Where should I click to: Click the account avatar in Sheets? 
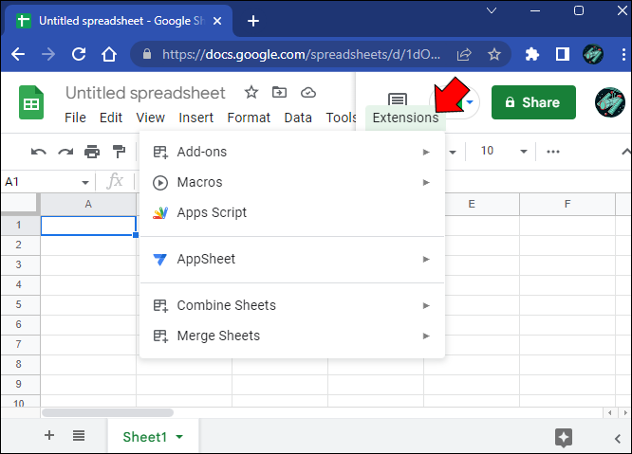[x=609, y=102]
